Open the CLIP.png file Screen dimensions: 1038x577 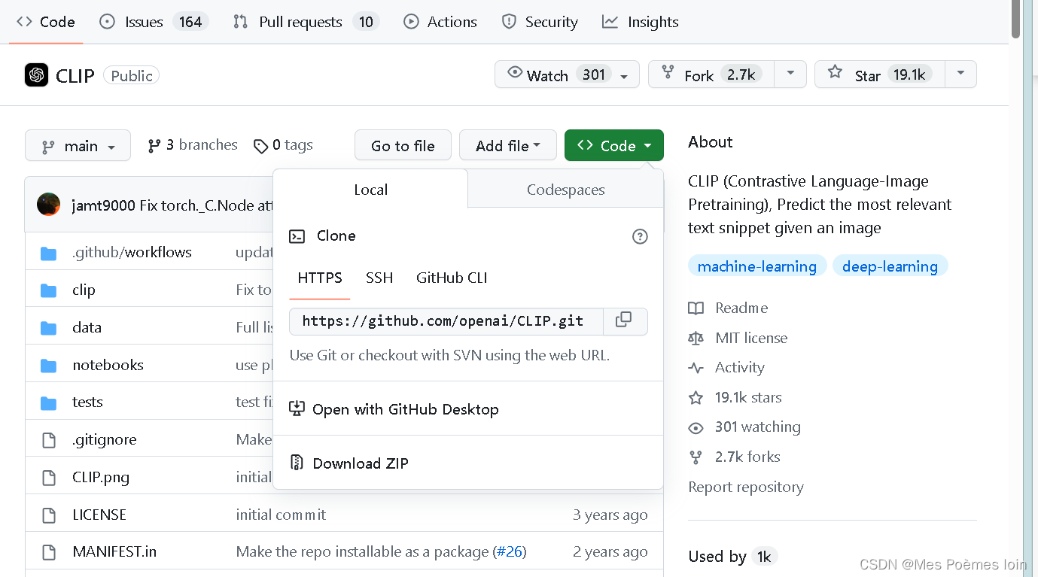[101, 477]
